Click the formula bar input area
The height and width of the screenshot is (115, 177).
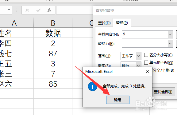[x=75, y=10]
